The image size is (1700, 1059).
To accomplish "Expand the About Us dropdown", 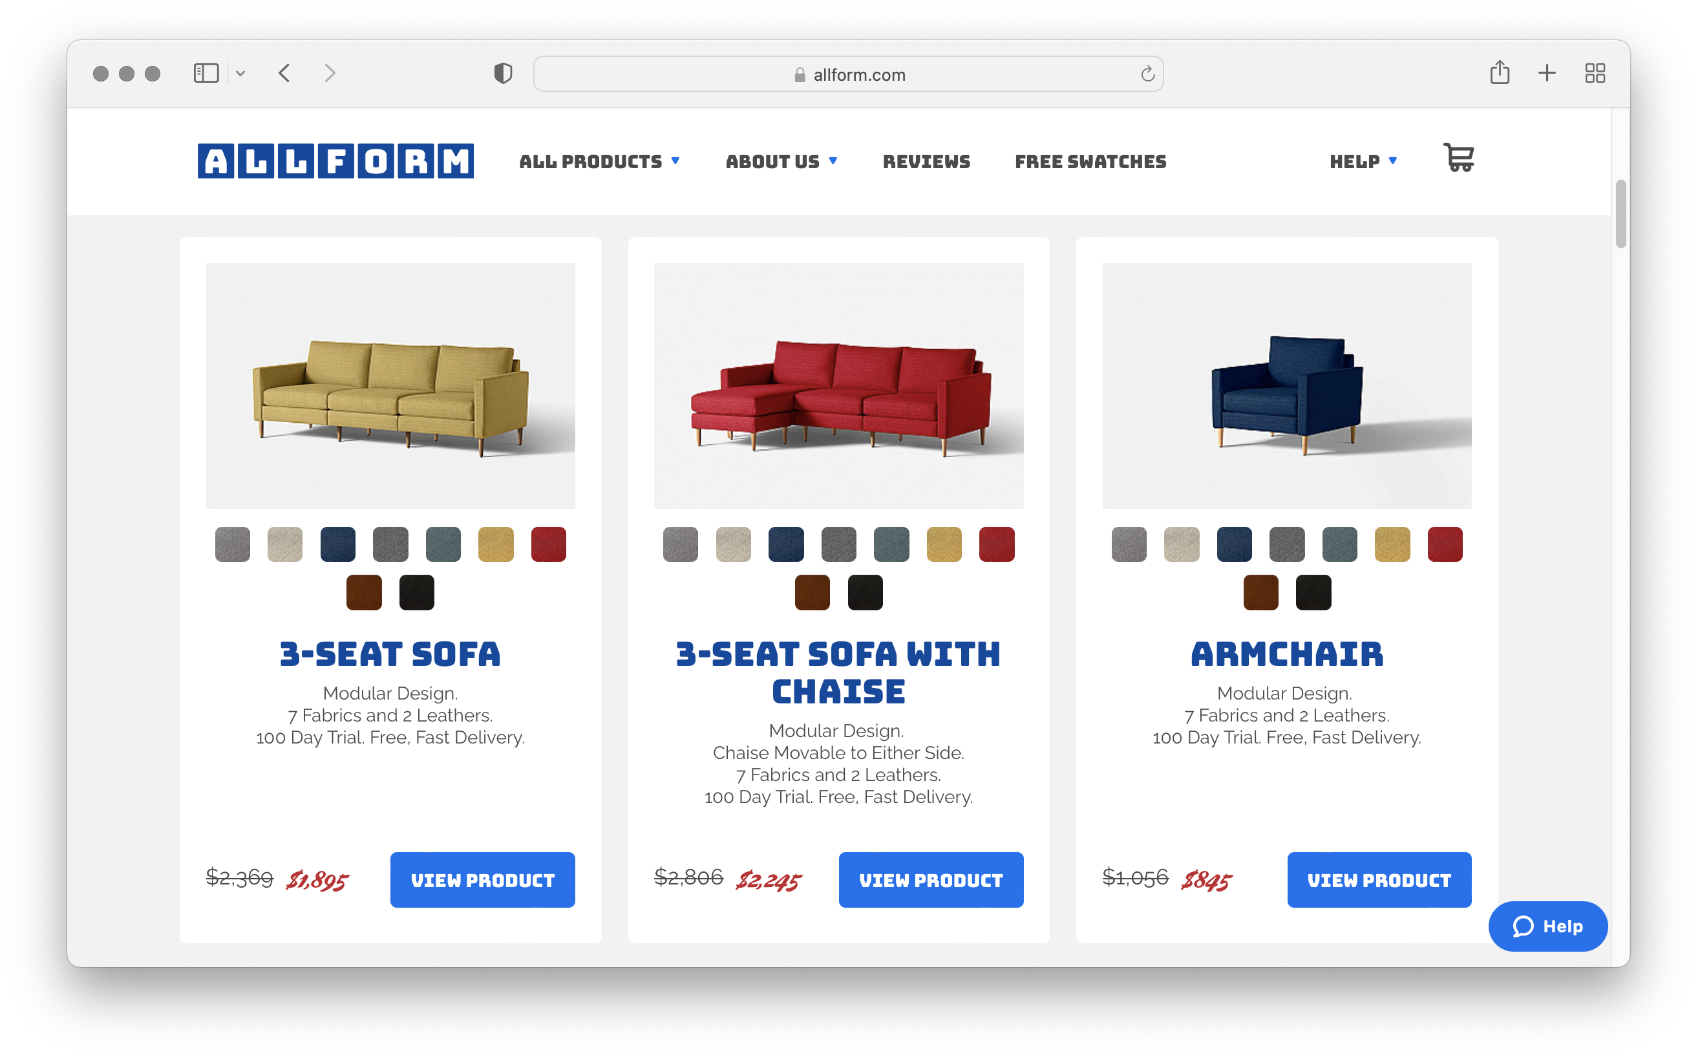I will coord(781,162).
